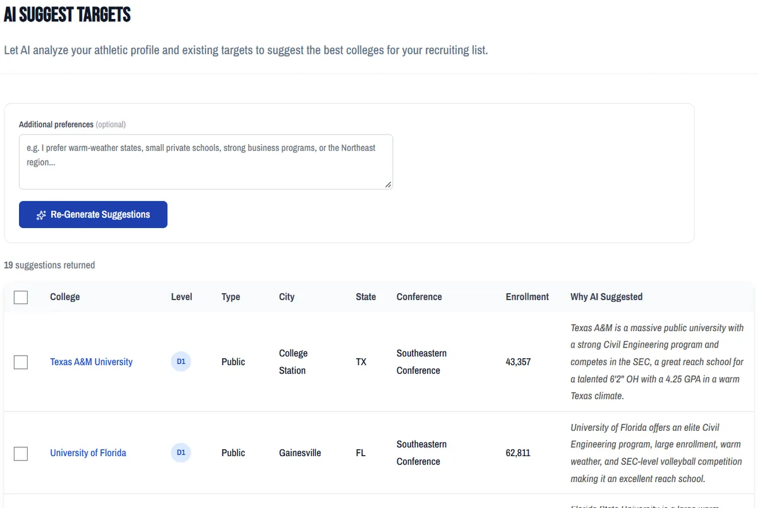The width and height of the screenshot is (758, 508).
Task: Select the TX state cell
Action: pyautogui.click(x=361, y=362)
